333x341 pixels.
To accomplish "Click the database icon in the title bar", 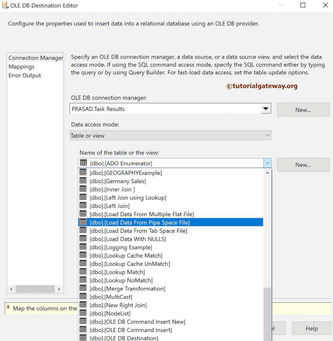I will click(x=5, y=5).
